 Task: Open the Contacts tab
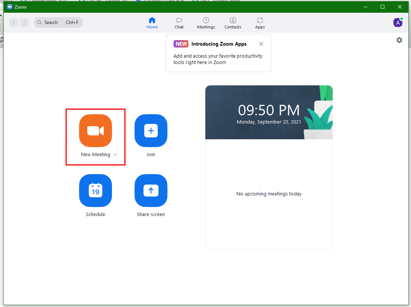[x=233, y=23]
